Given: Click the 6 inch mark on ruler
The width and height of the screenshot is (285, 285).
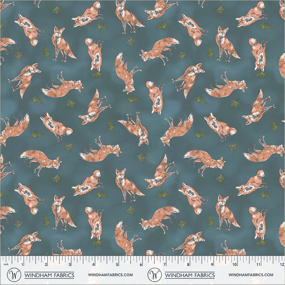Looking at the screenshot, I should (141, 265).
